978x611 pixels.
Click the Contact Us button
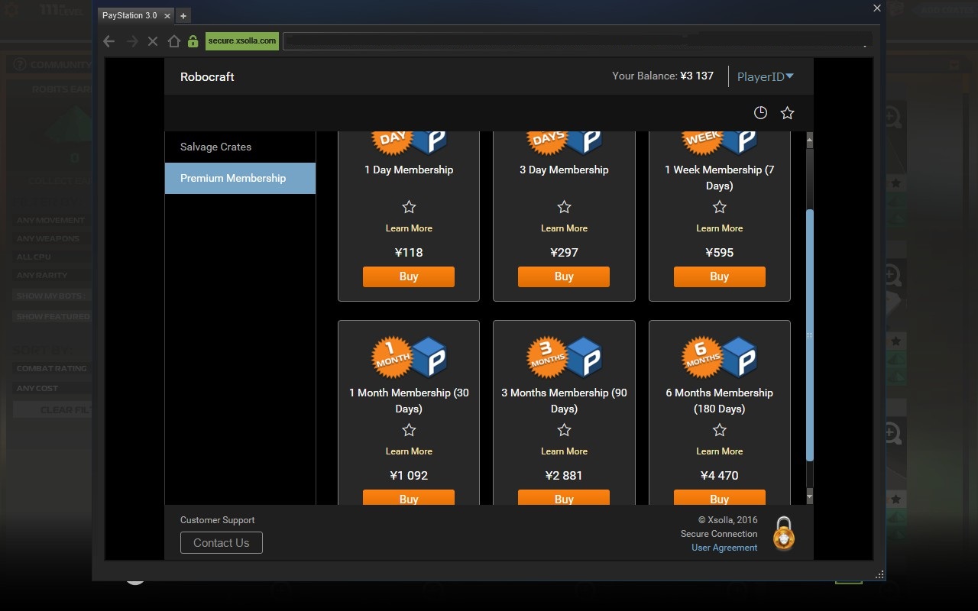click(222, 543)
